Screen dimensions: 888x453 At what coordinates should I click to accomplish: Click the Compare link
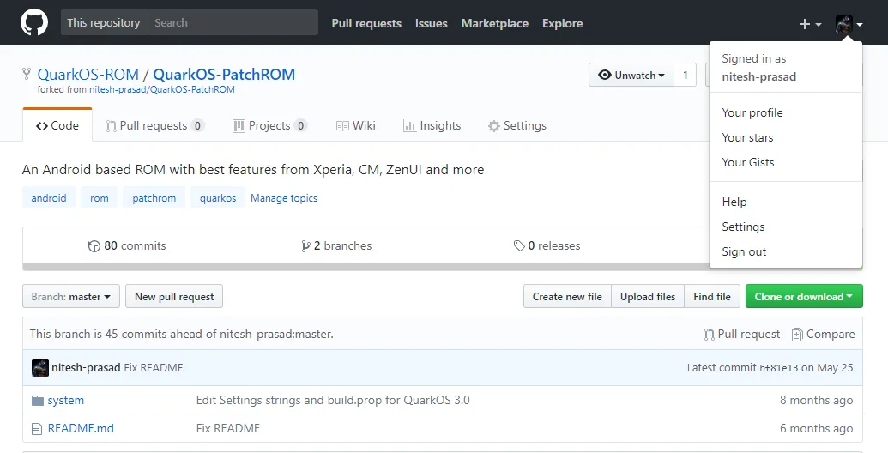pyautogui.click(x=823, y=334)
